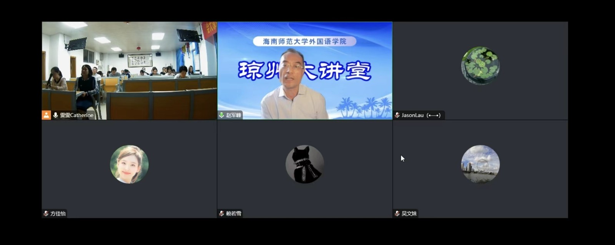The height and width of the screenshot is (245, 615).
Task: Click the 赵军峰 name label
Action: pyautogui.click(x=233, y=115)
